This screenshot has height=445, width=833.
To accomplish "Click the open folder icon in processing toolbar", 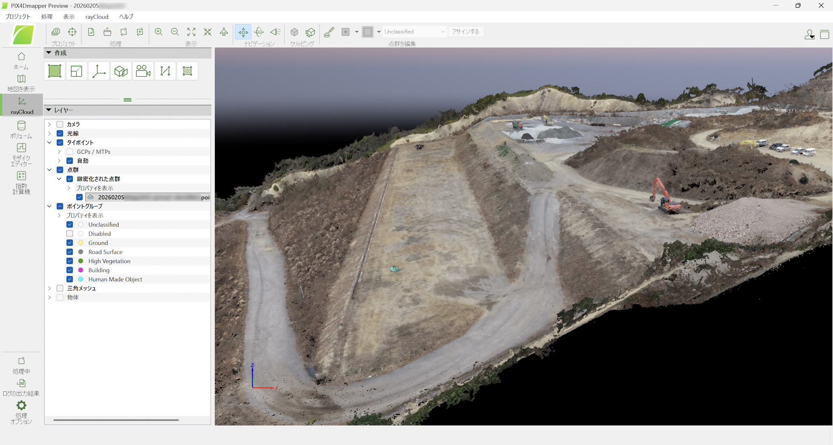I will tap(107, 32).
